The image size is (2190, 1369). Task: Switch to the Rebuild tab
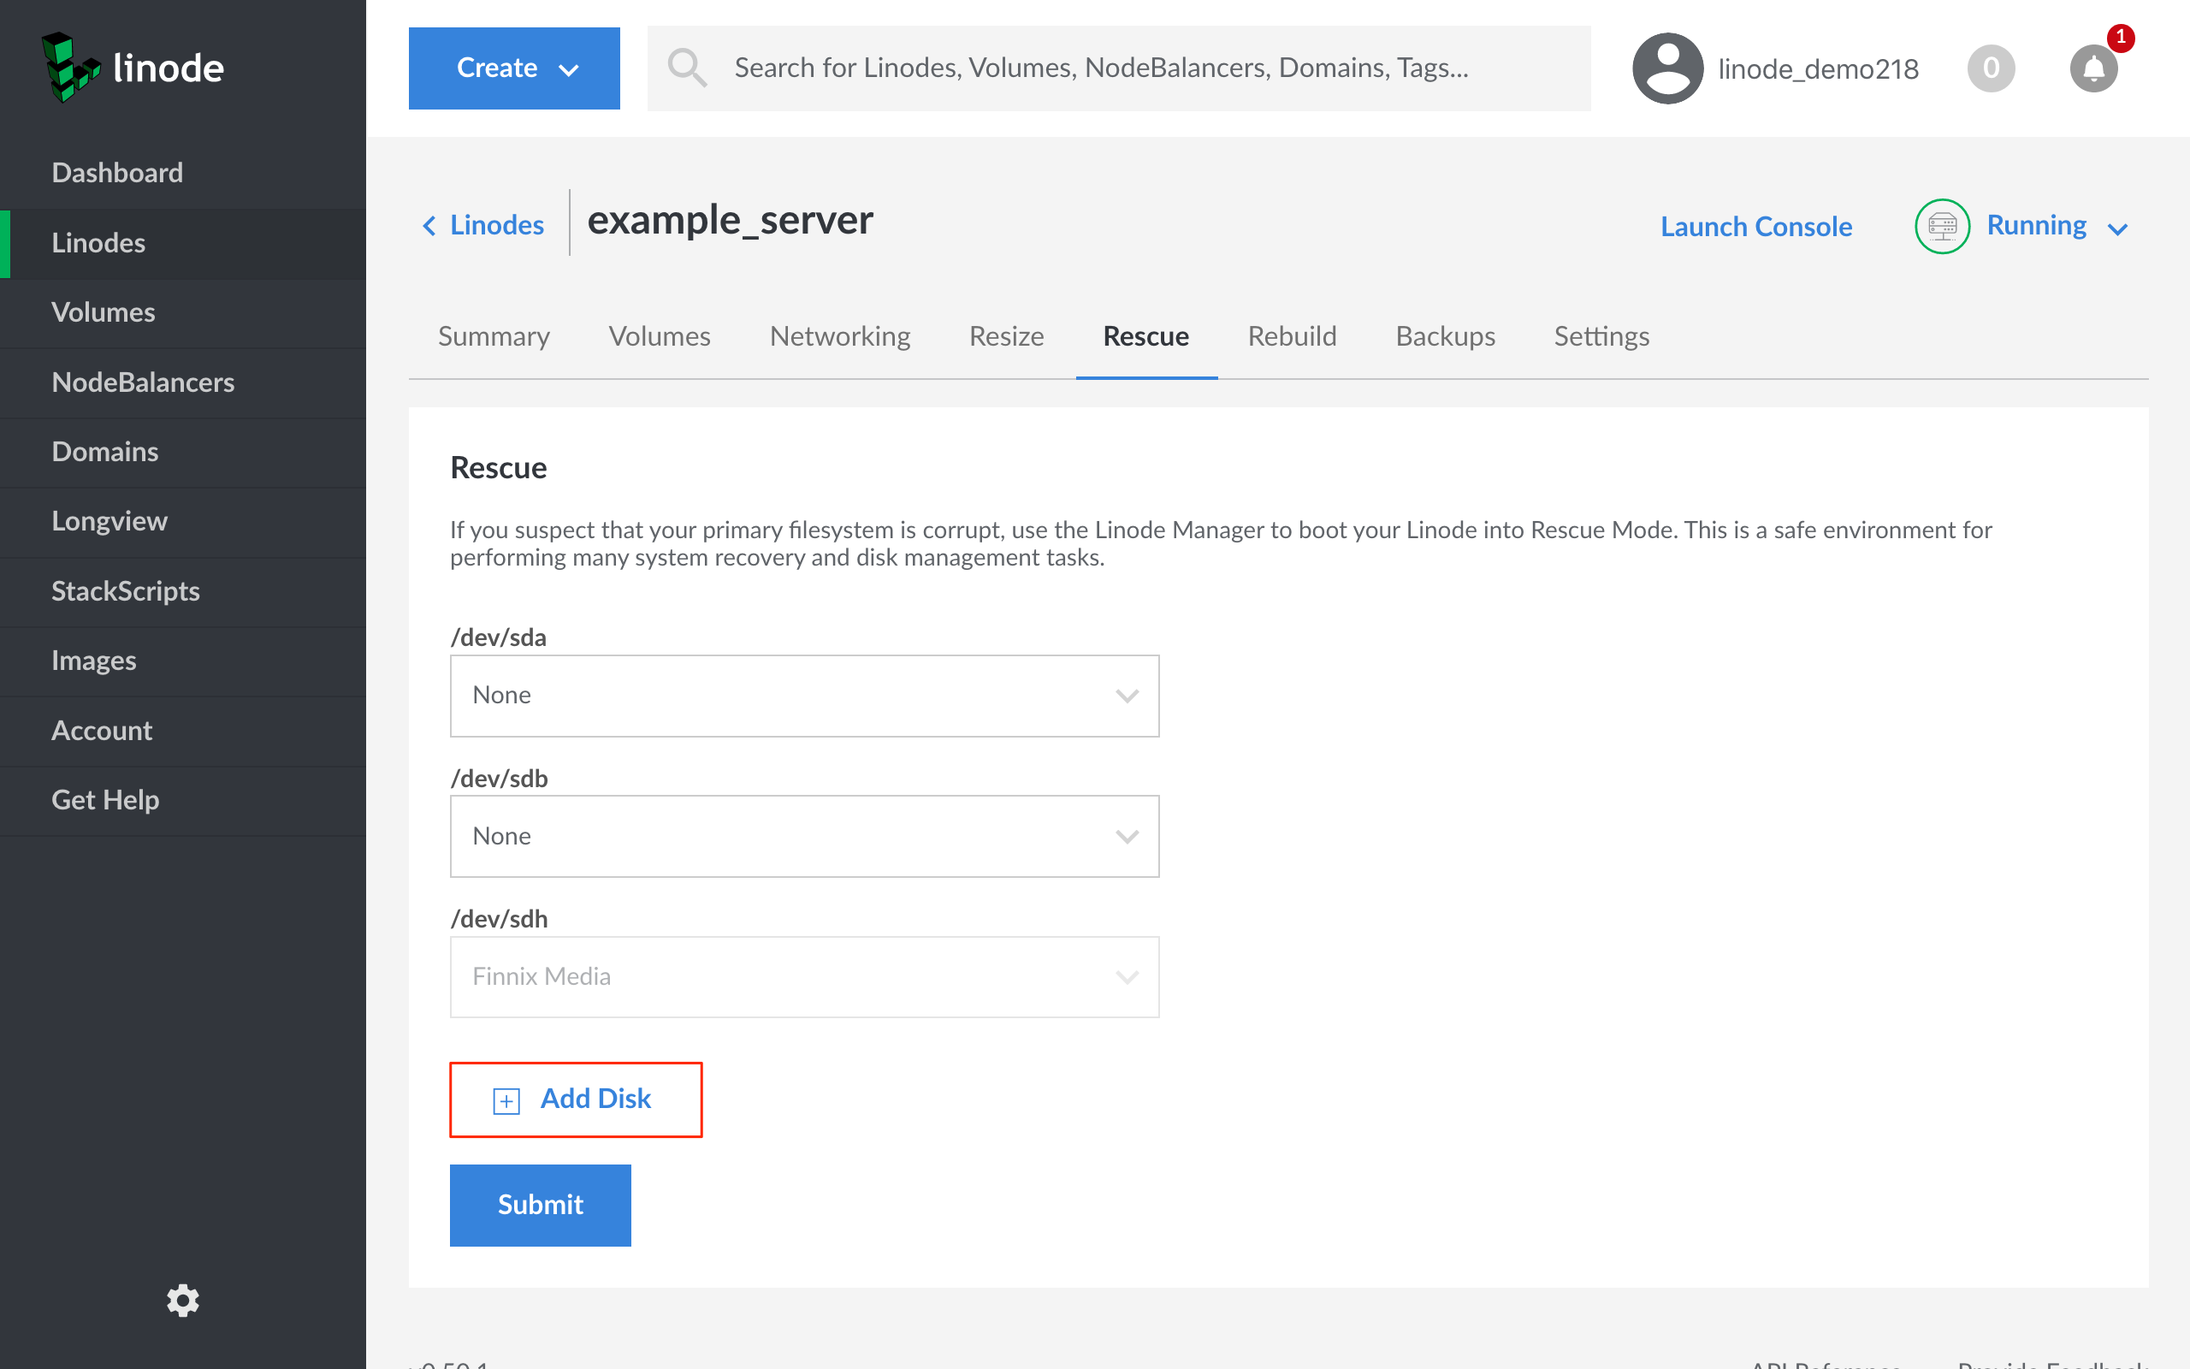1292,337
